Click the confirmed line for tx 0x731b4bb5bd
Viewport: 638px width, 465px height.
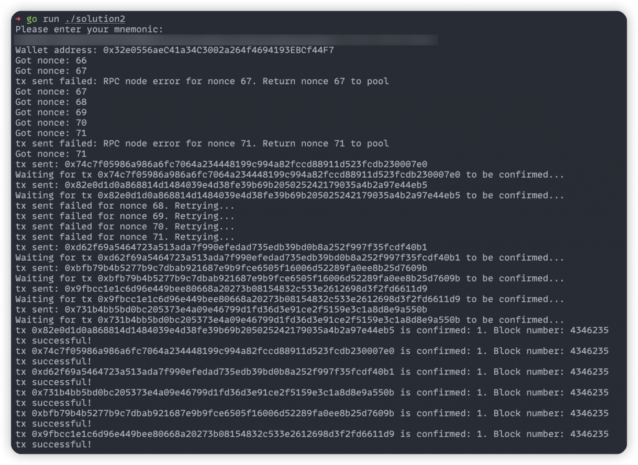tap(312, 393)
